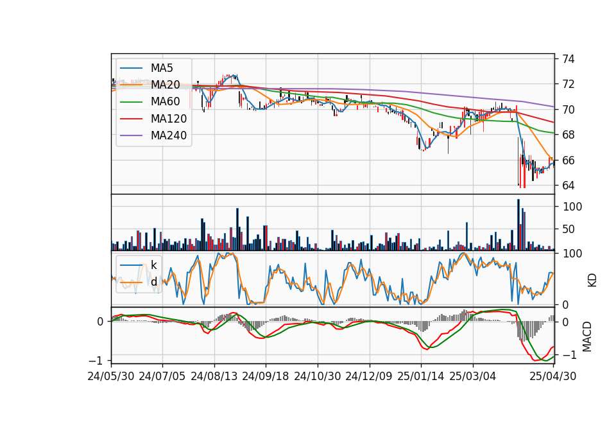Select the d legend entry in KD panel

pyautogui.click(x=153, y=282)
